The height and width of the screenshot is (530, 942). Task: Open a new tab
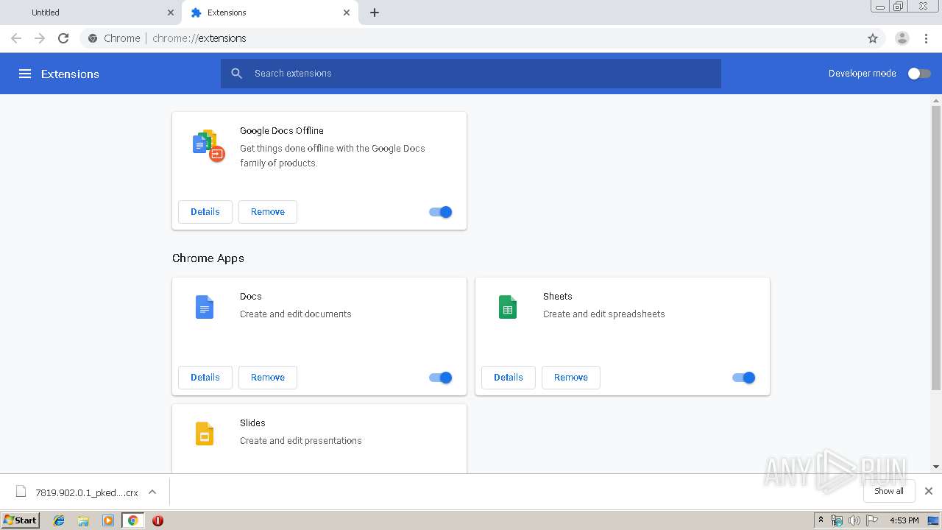point(375,13)
